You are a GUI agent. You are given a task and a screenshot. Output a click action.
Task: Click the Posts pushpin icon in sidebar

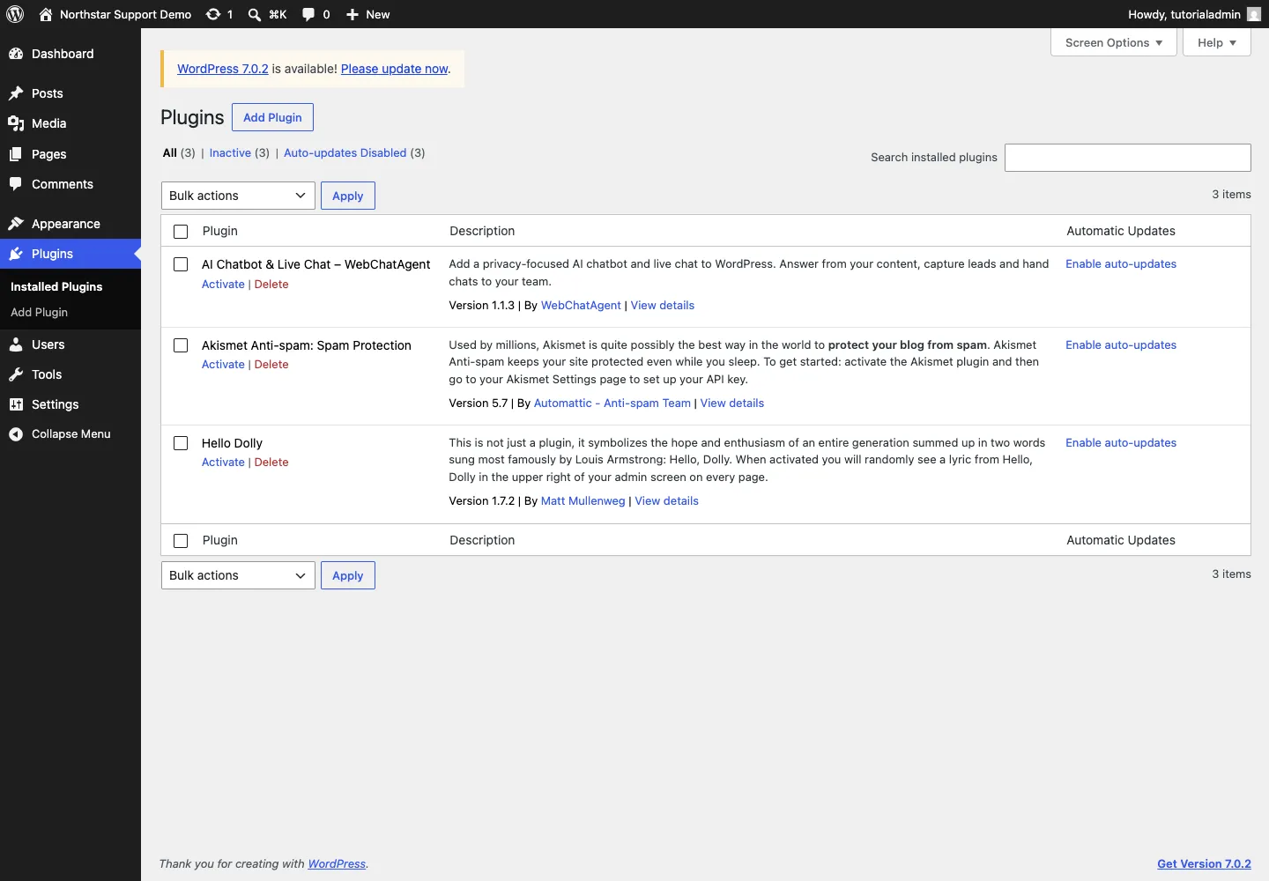[16, 93]
